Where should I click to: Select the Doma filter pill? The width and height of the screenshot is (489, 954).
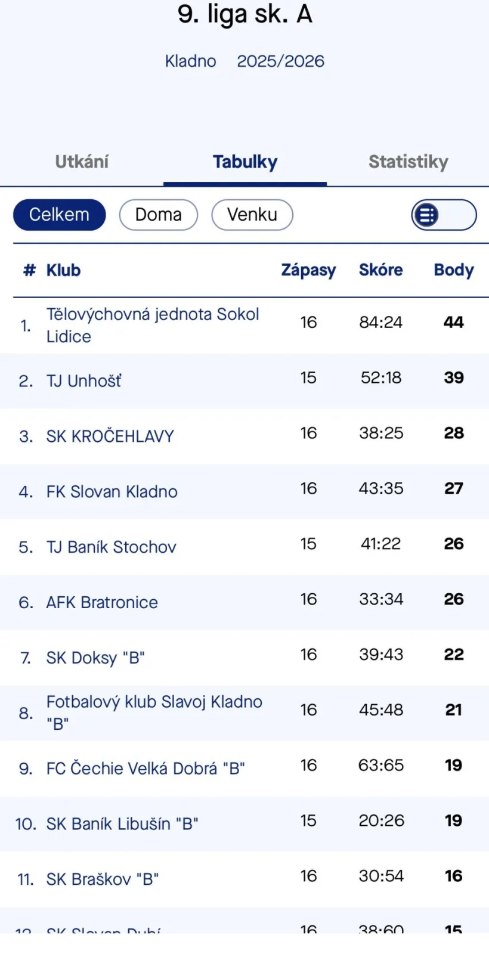158,215
